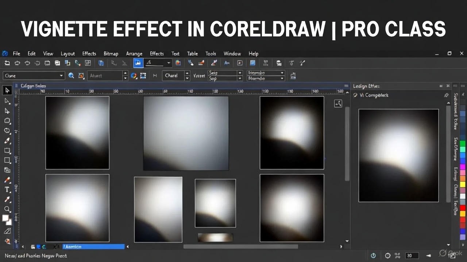Select the eyedropper tool below Text tool

tap(7, 199)
